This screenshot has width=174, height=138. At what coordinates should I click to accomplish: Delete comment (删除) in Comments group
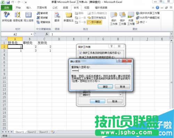click(79, 13)
